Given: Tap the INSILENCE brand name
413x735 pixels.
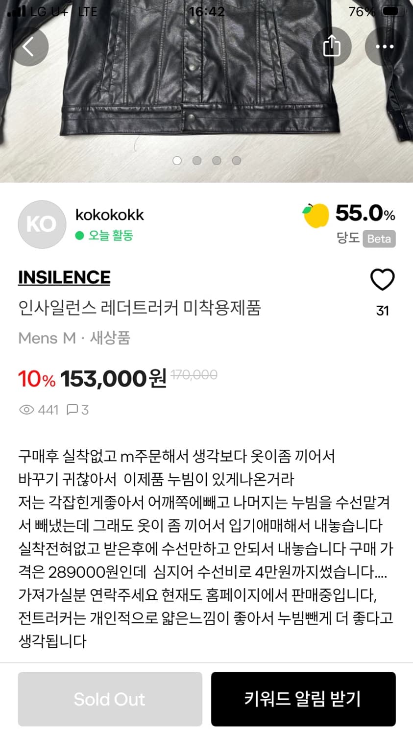Looking at the screenshot, I should [x=64, y=277].
